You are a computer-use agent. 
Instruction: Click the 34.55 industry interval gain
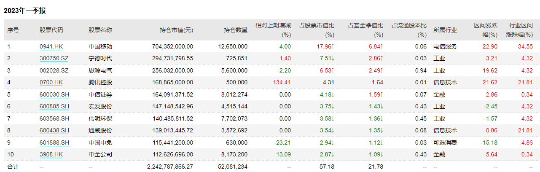526,46
